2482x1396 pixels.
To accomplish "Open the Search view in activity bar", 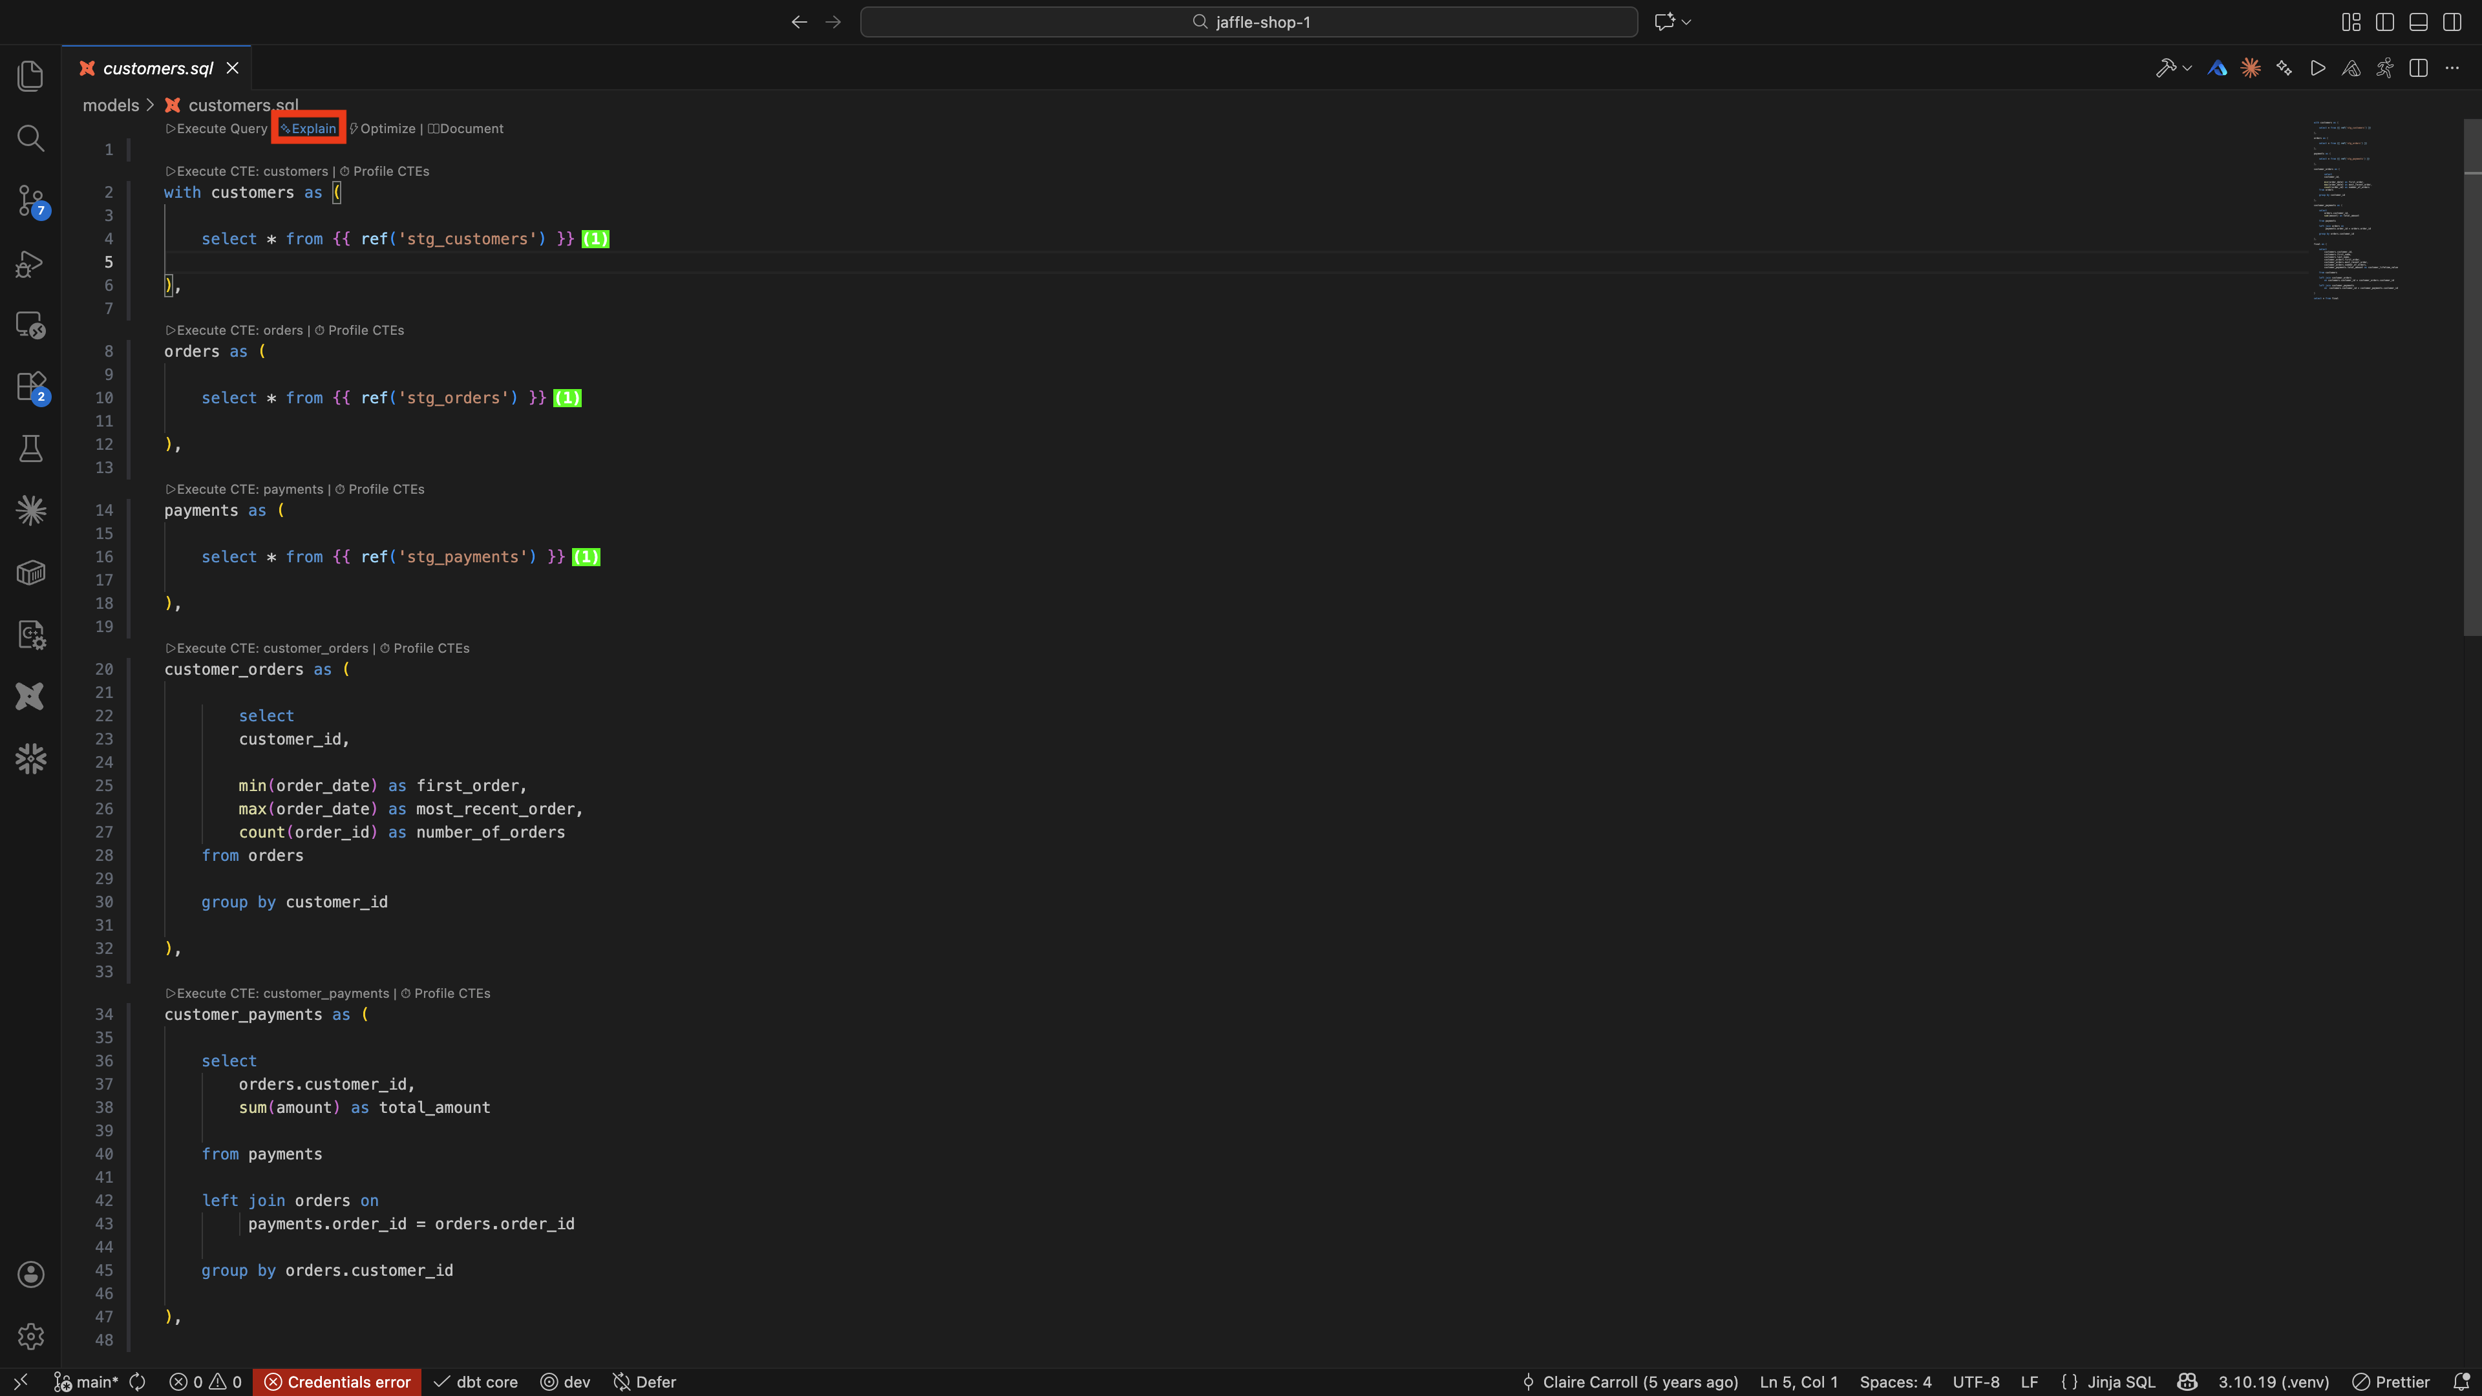I will point(31,139).
